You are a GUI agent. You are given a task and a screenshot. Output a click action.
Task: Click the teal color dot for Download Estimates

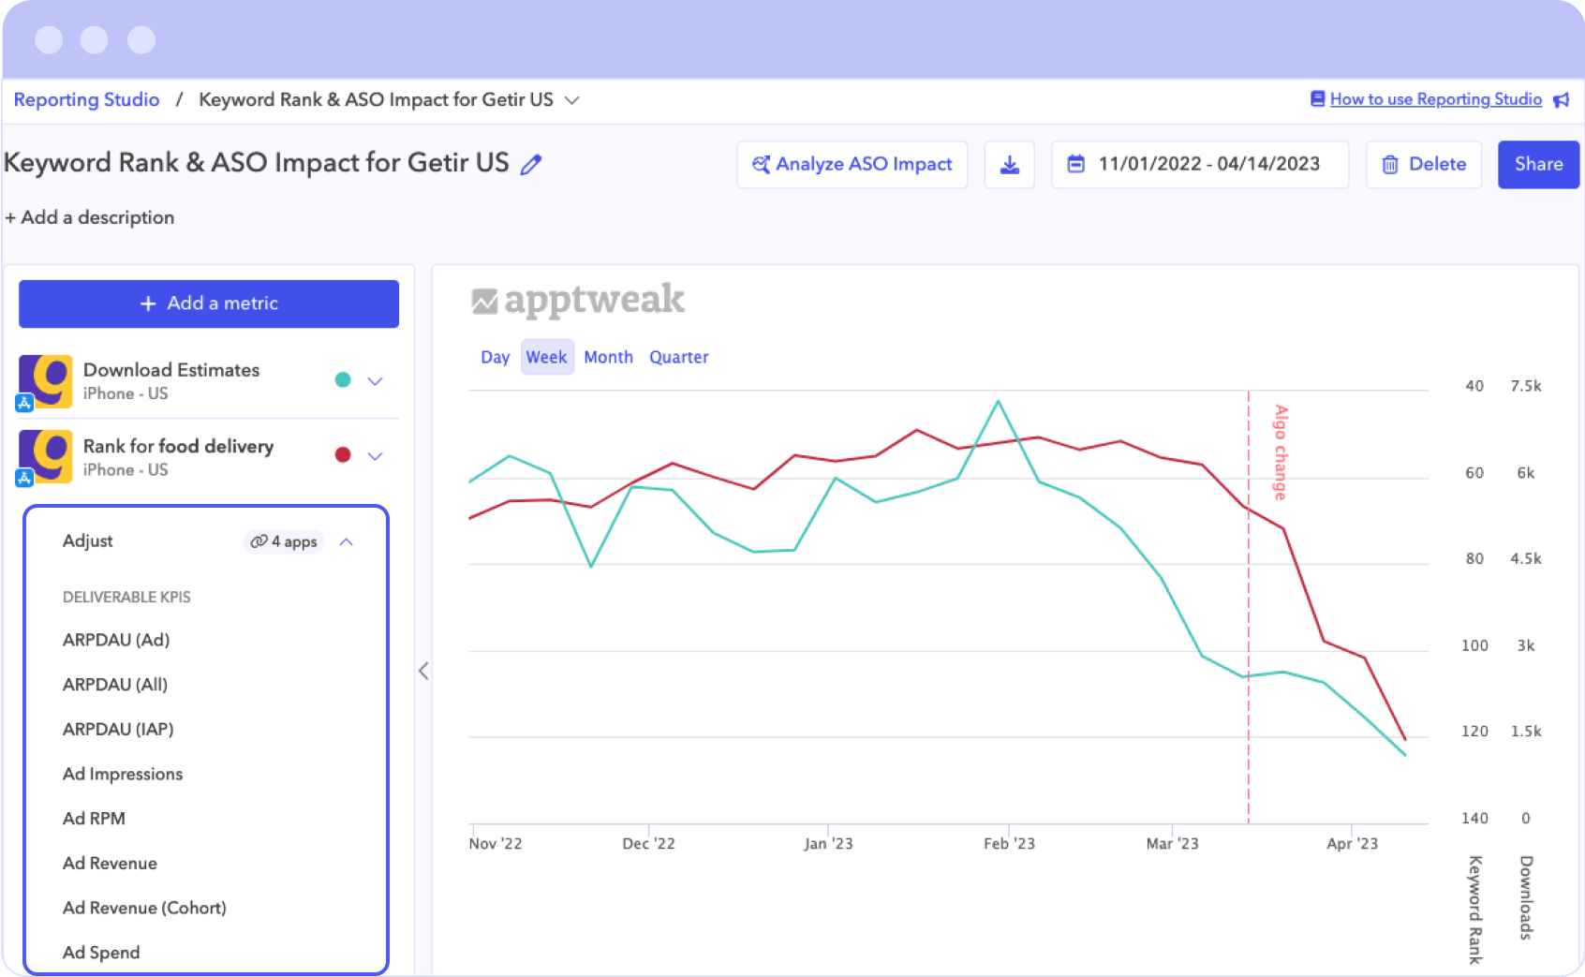[x=343, y=380]
